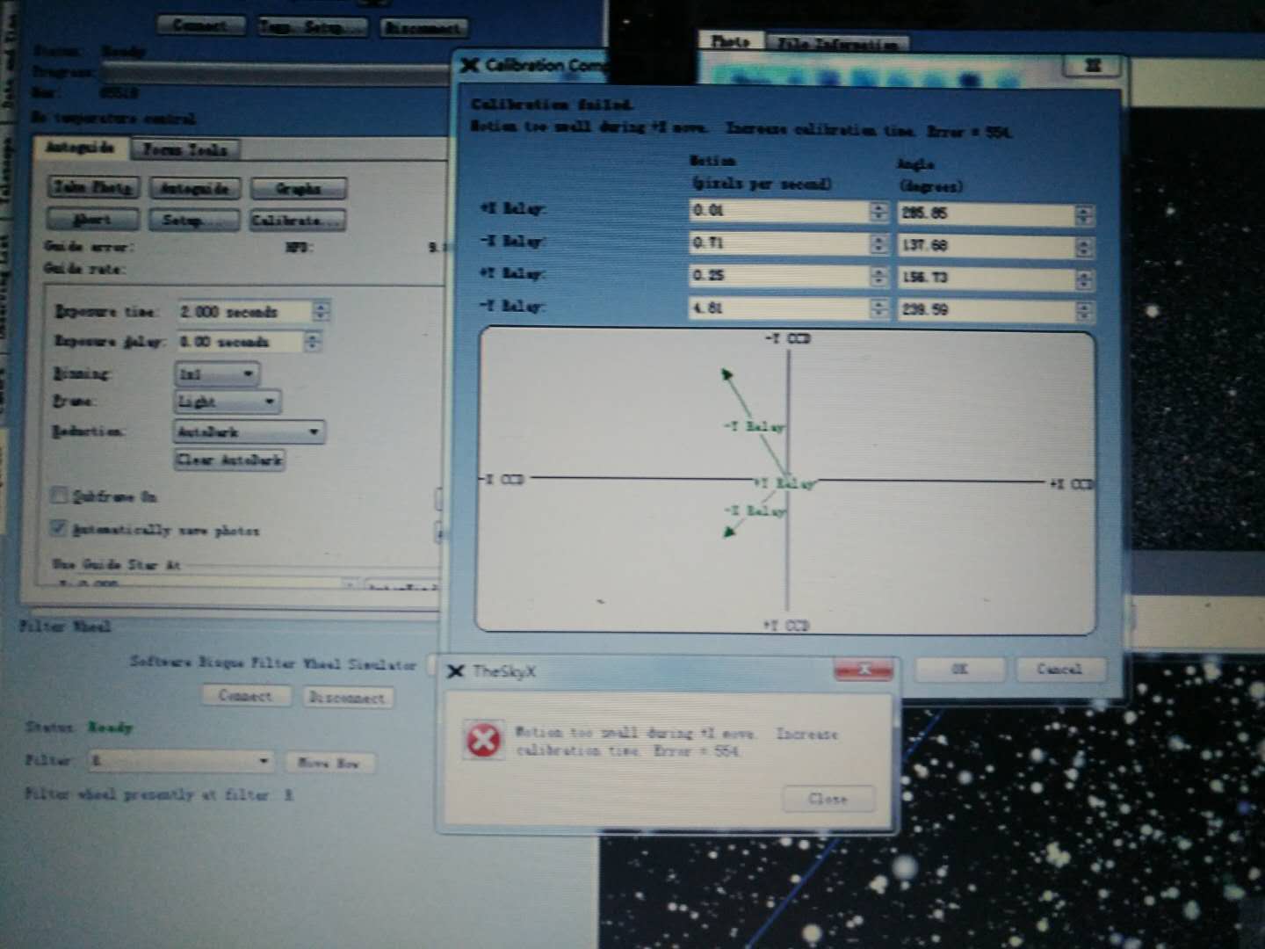Adjust +X Relay angle spinner
This screenshot has width=1265, height=949.
(1085, 214)
